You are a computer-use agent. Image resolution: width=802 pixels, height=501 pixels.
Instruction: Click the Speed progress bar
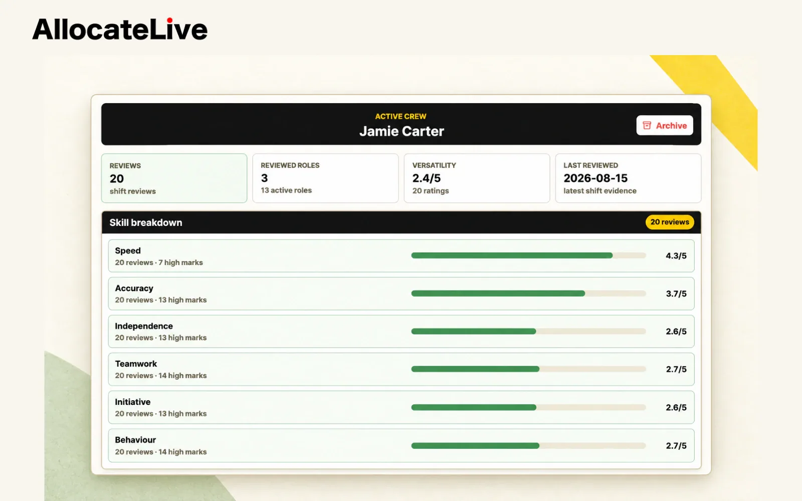click(x=528, y=256)
